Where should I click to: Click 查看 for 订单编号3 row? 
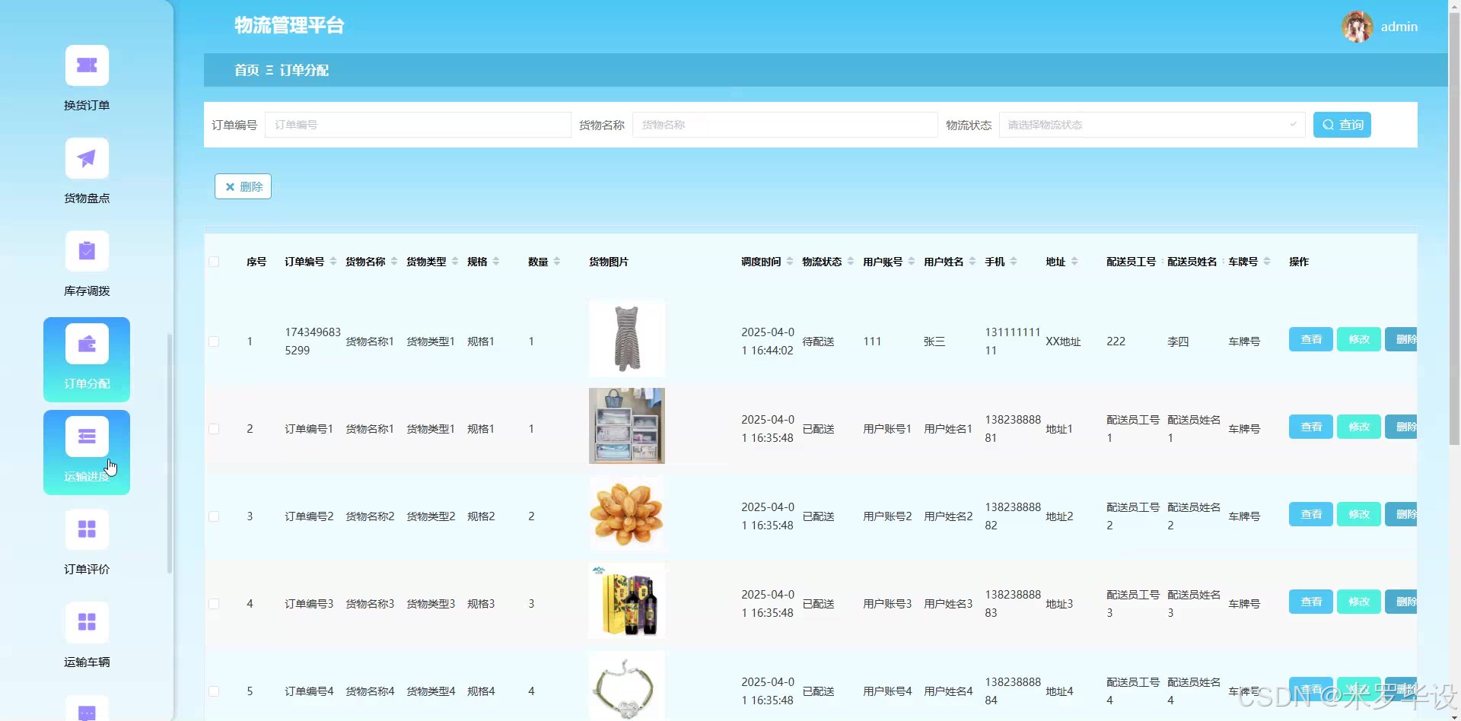(x=1311, y=602)
